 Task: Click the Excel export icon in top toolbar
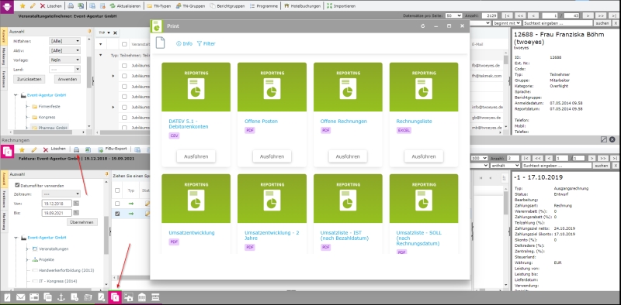(81, 6)
